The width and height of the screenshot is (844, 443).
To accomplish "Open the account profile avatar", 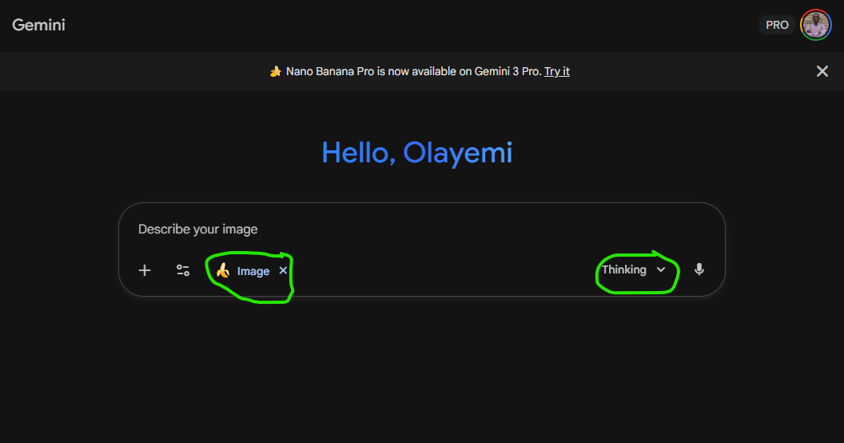I will click(815, 25).
